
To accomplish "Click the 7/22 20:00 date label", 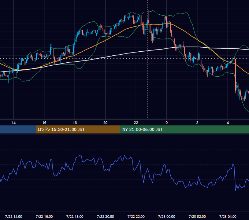I will tap(105, 216).
